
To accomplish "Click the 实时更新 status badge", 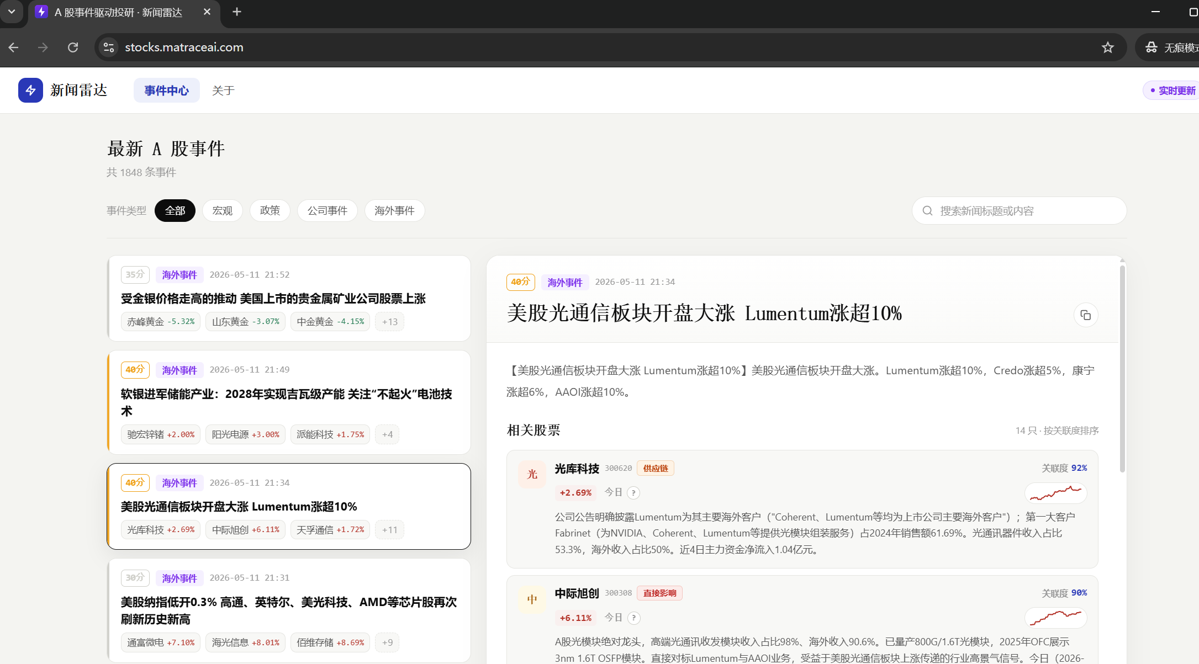I will tap(1172, 91).
